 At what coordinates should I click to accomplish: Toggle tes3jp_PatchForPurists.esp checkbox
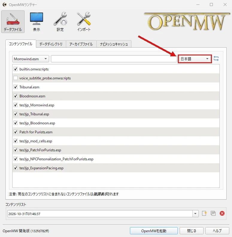16,150
